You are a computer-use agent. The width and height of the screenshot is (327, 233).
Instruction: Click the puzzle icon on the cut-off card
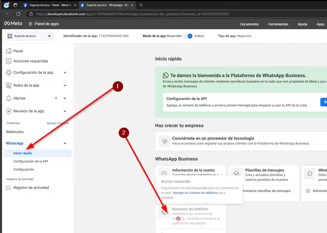click(310, 173)
